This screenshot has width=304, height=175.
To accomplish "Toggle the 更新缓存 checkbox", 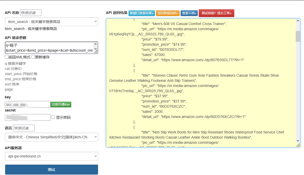I will 33,57.
